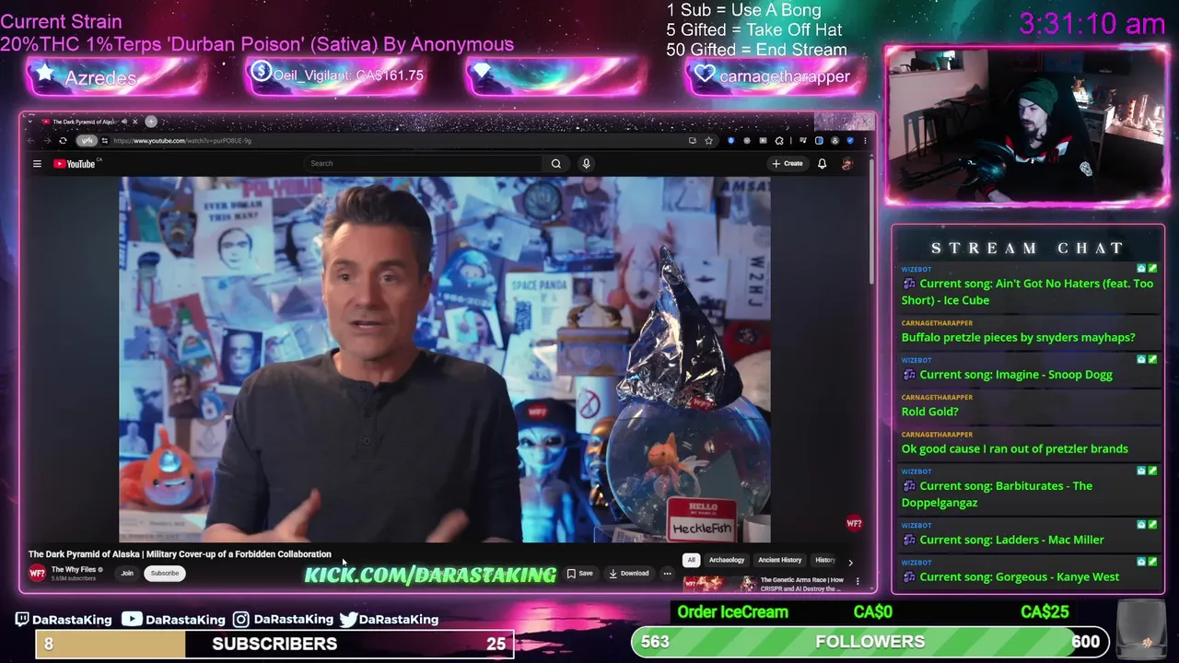Open options for The Genetic Arms Race video

pos(858,581)
